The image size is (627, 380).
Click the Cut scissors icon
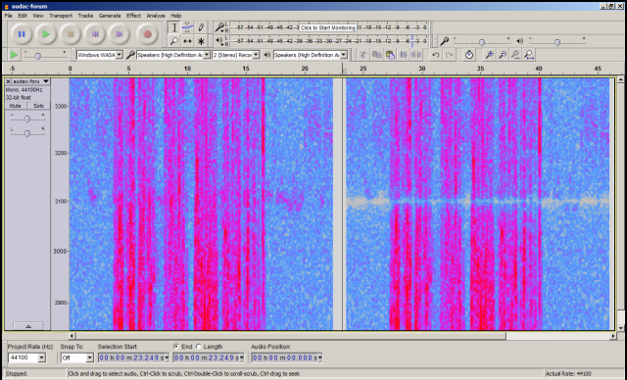tap(363, 55)
